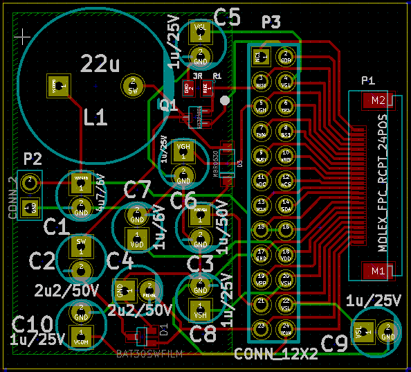The width and height of the screenshot is (411, 372).
Task: Click the SW pad 2 of inductor L1
Action: pos(133,86)
